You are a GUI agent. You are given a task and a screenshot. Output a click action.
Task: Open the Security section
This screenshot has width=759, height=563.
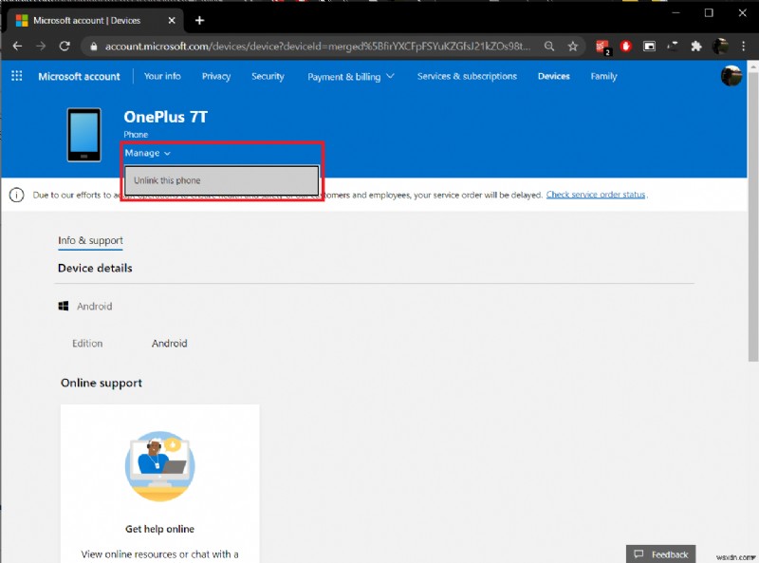click(268, 76)
